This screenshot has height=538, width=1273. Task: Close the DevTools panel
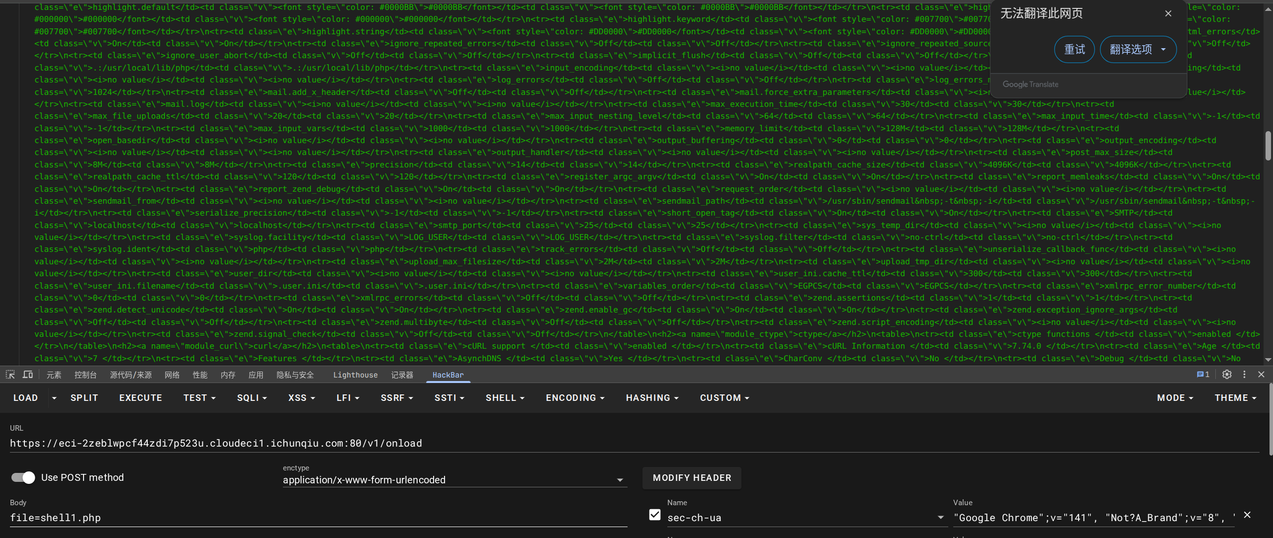tap(1261, 375)
